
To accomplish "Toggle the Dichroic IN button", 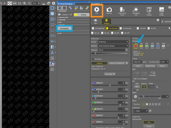I will tap(144, 87).
